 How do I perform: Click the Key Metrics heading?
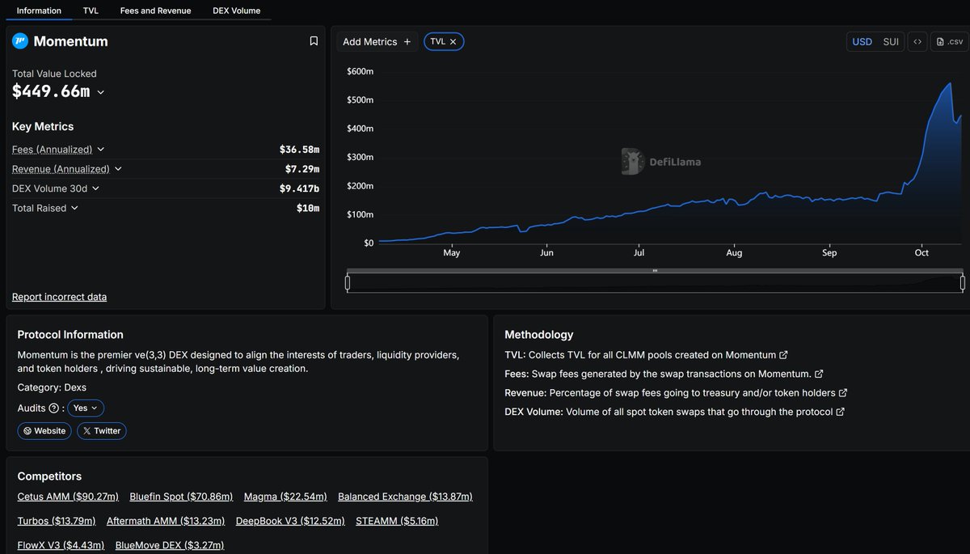[x=43, y=127]
